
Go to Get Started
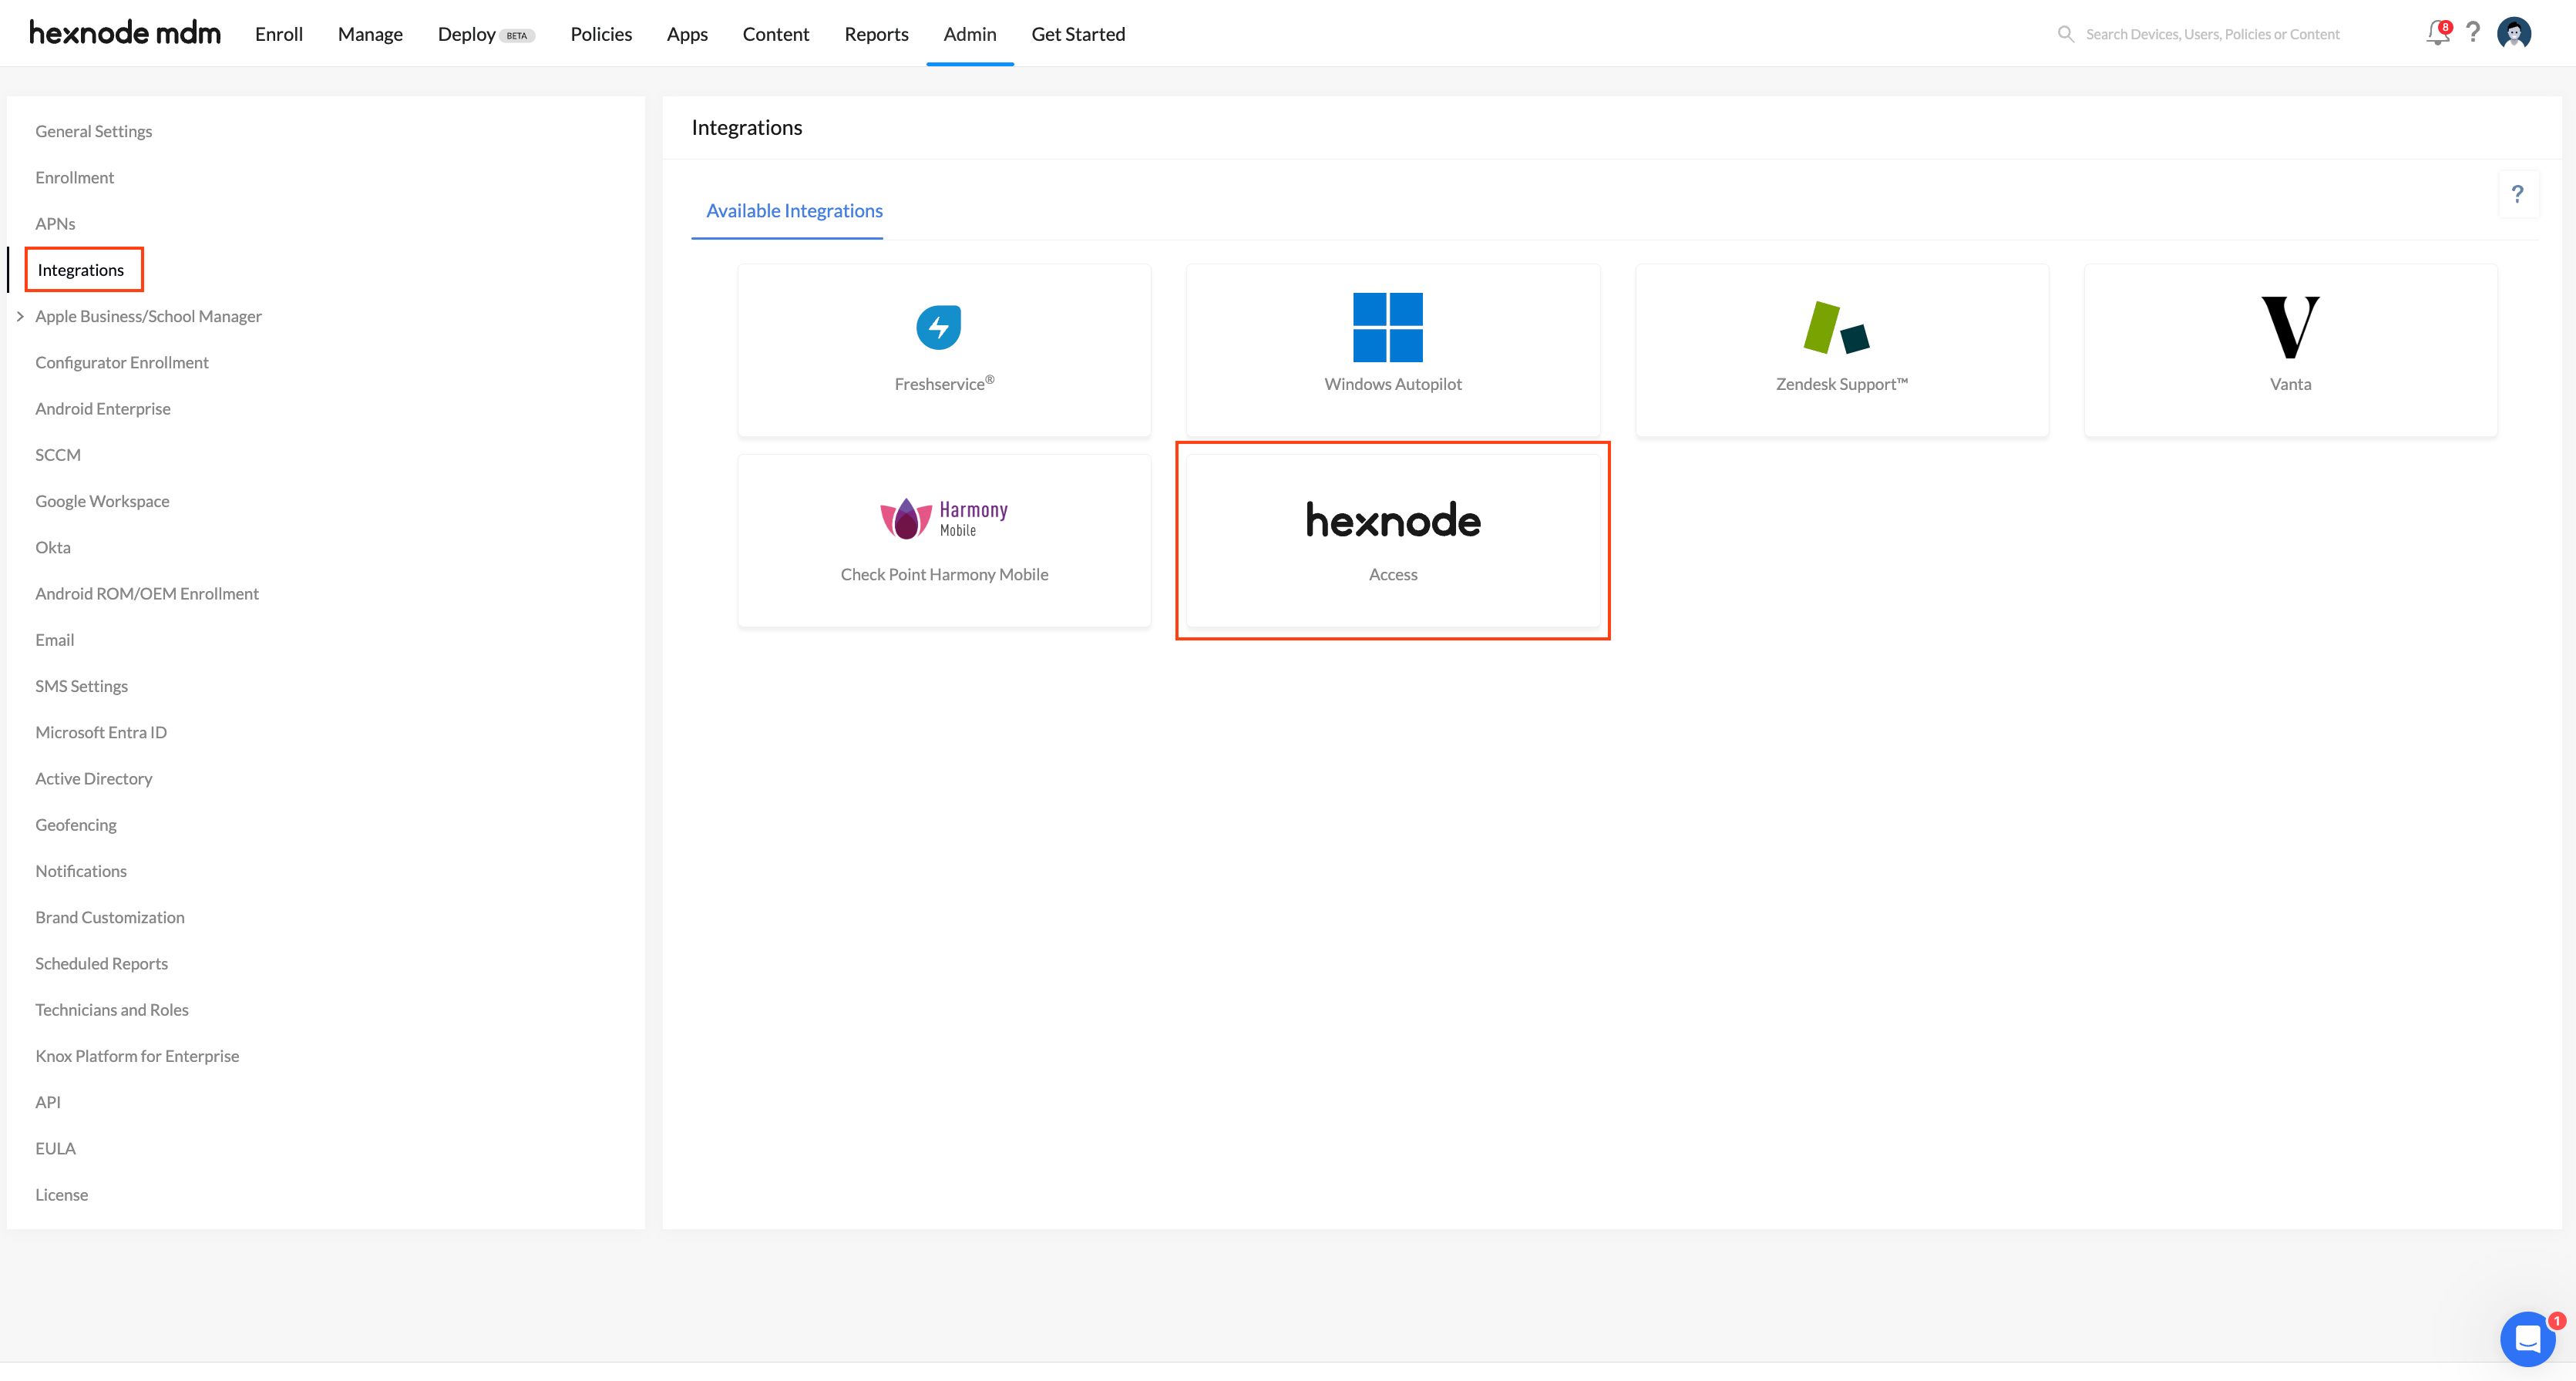pos(1078,34)
